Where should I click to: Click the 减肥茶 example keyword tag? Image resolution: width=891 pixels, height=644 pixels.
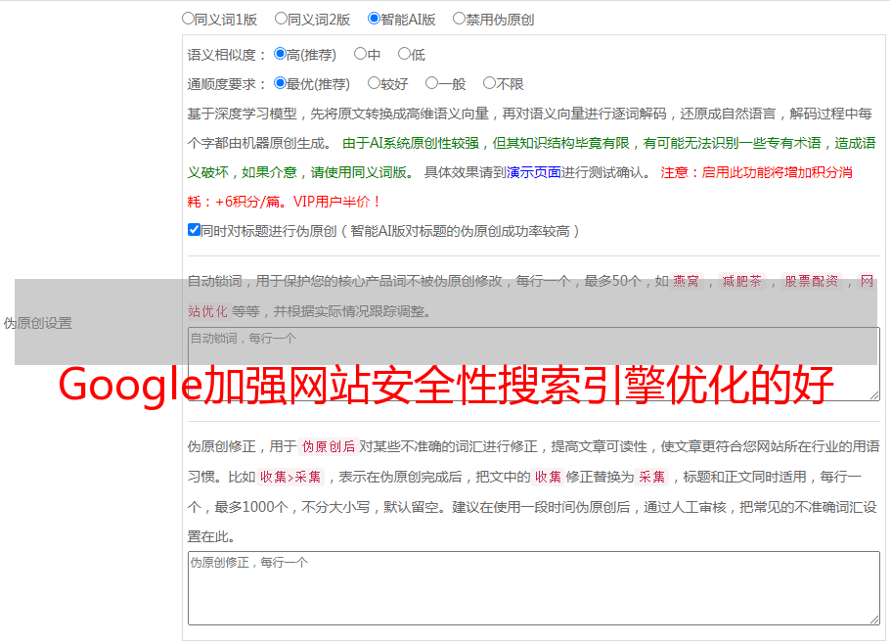pyautogui.click(x=741, y=281)
